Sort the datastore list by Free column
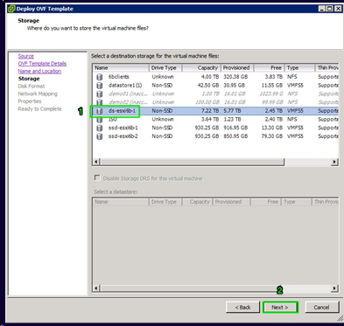 point(269,67)
